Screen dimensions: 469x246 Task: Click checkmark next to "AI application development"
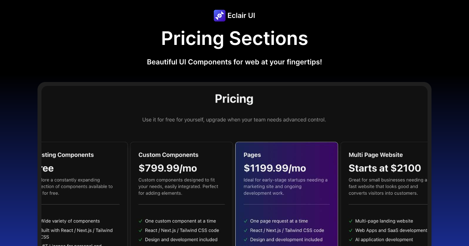(x=351, y=239)
